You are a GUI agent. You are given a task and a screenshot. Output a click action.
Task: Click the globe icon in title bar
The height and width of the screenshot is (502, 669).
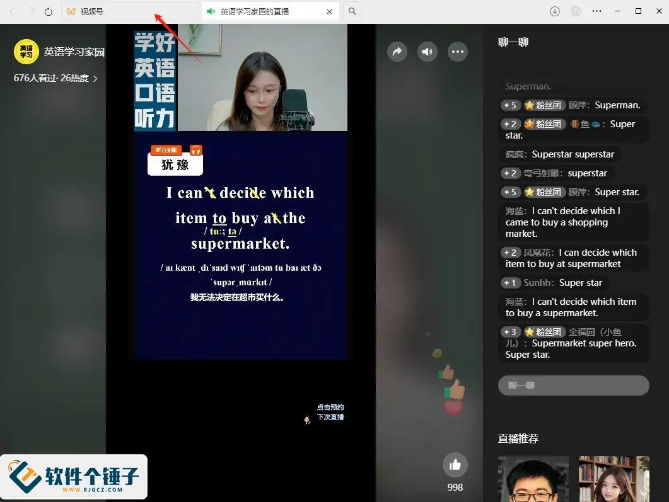(576, 11)
